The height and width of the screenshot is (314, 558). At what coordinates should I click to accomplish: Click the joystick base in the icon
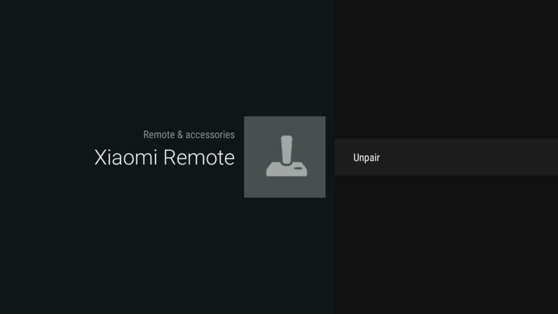coord(287,170)
